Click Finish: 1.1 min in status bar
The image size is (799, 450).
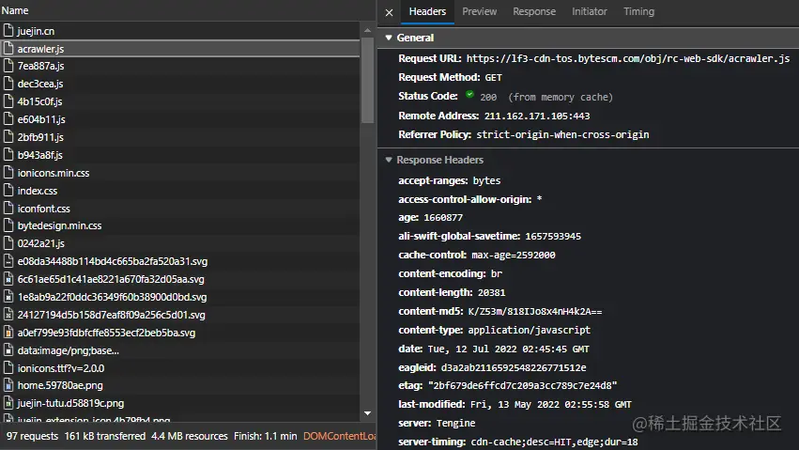click(x=266, y=436)
